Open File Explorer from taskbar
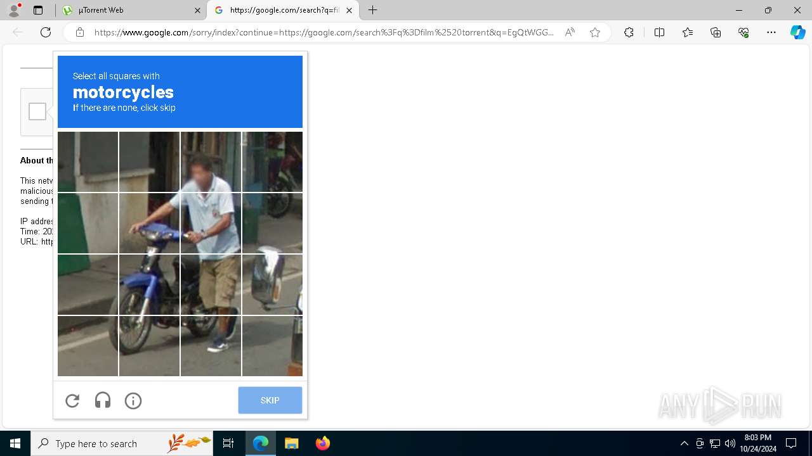Image resolution: width=812 pixels, height=456 pixels. coord(291,443)
